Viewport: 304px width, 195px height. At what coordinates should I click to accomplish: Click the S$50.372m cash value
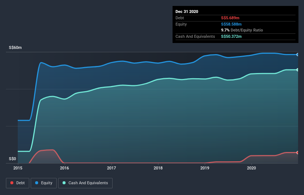[231, 36]
